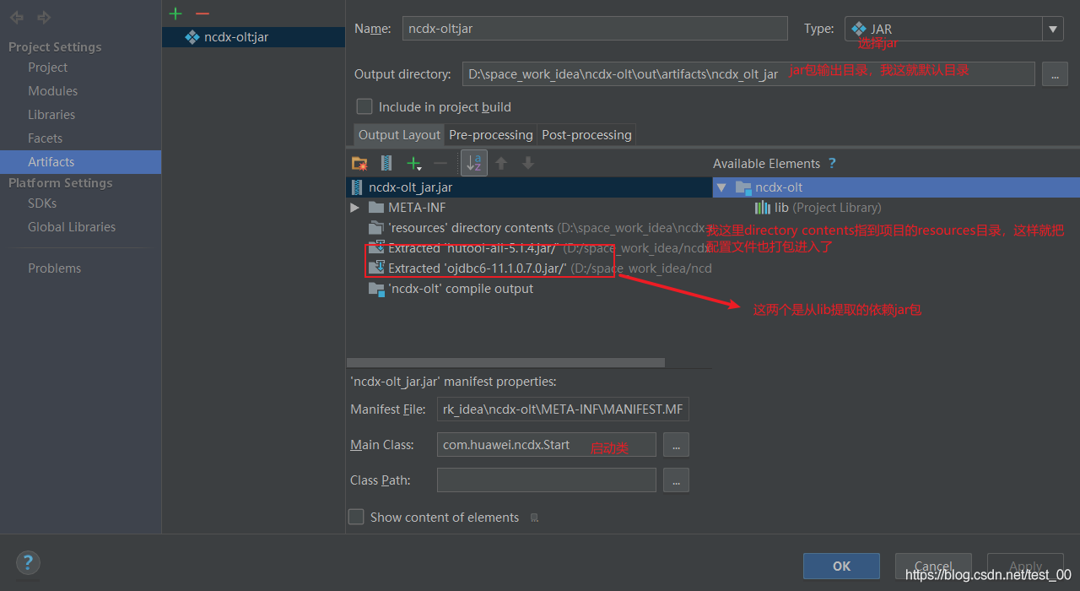The image size is (1080, 591).
Task: Click the Move Down arrow icon
Action: pos(527,163)
